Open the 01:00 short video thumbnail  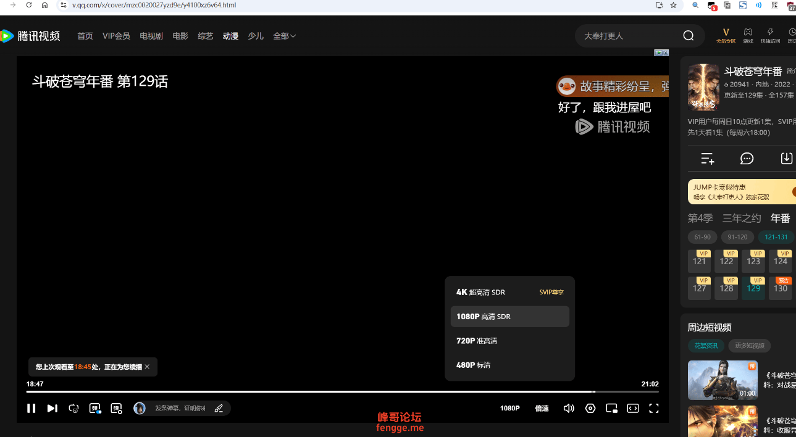[x=723, y=380]
